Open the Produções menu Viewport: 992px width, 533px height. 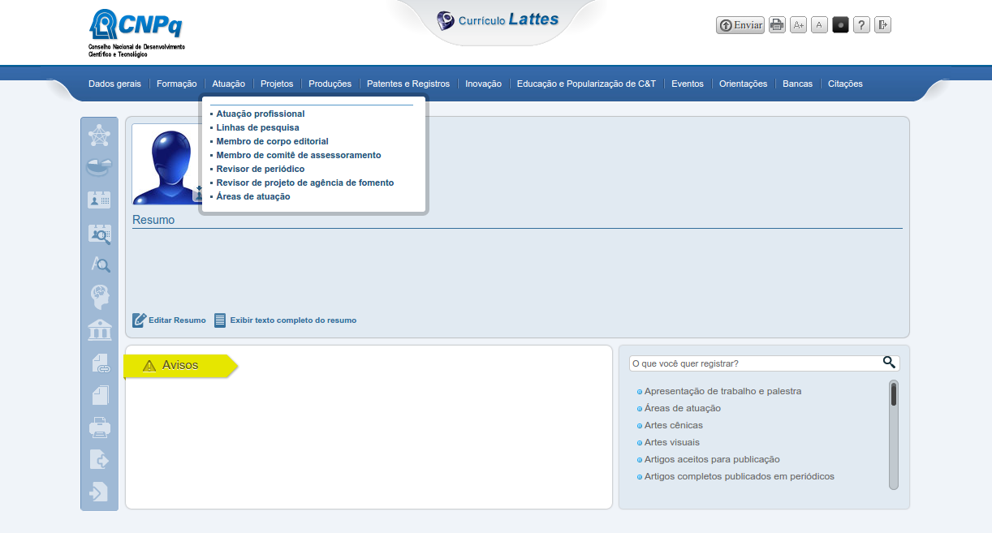click(x=330, y=84)
